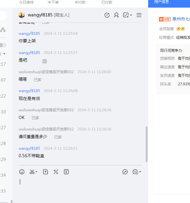Open the quick phrases chat-clock icon
This screenshot has height=203, width=190.
135,172
